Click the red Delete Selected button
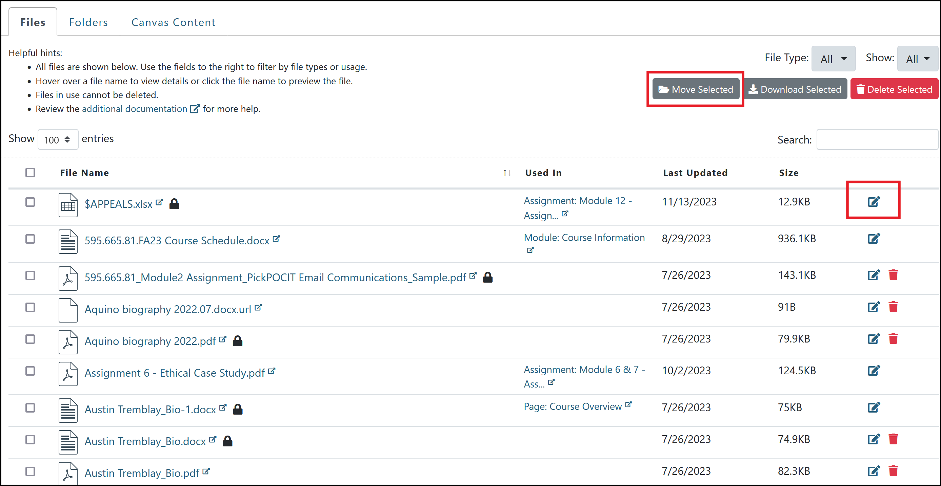The image size is (941, 486). 894,89
